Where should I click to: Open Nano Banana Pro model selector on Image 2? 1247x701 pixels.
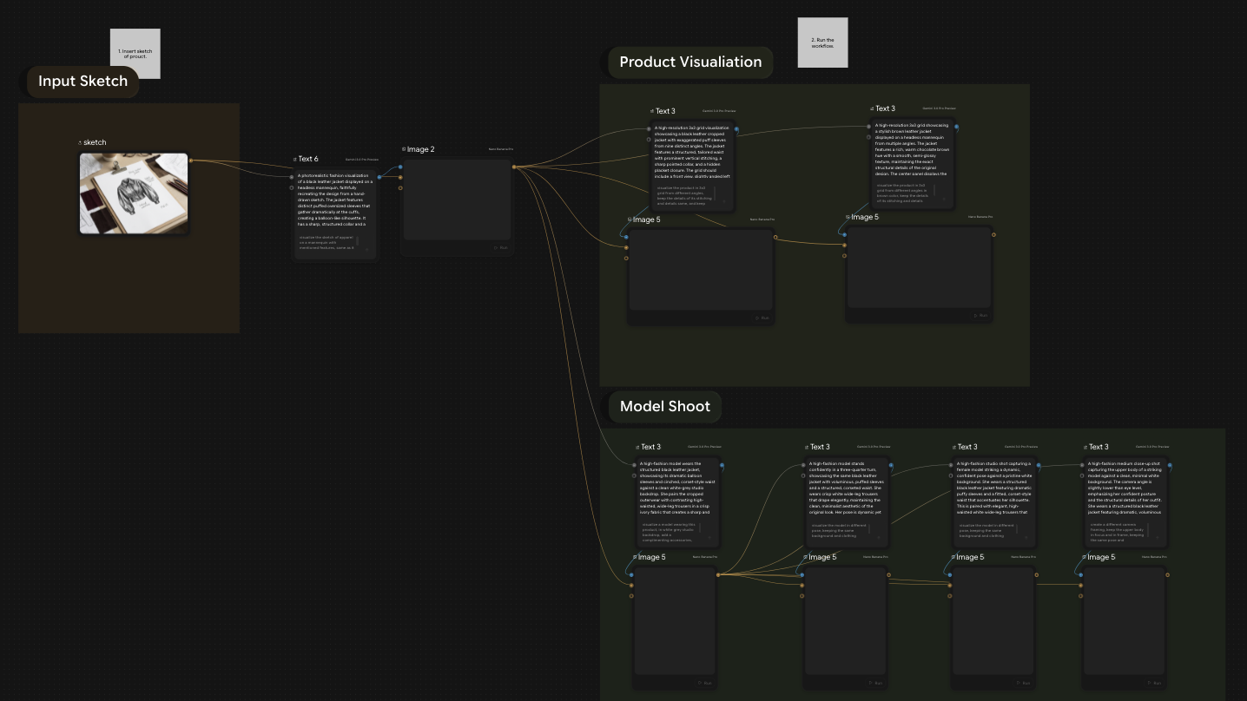(500, 149)
